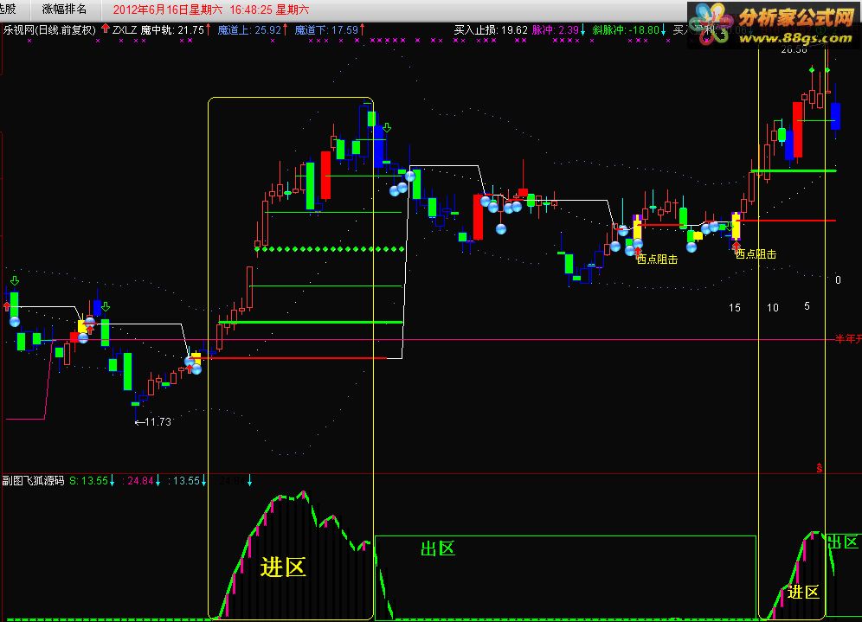862x622 pixels.
Task: Click the cyan down arrow after 脉冲: 2.39
Action: pos(582,29)
